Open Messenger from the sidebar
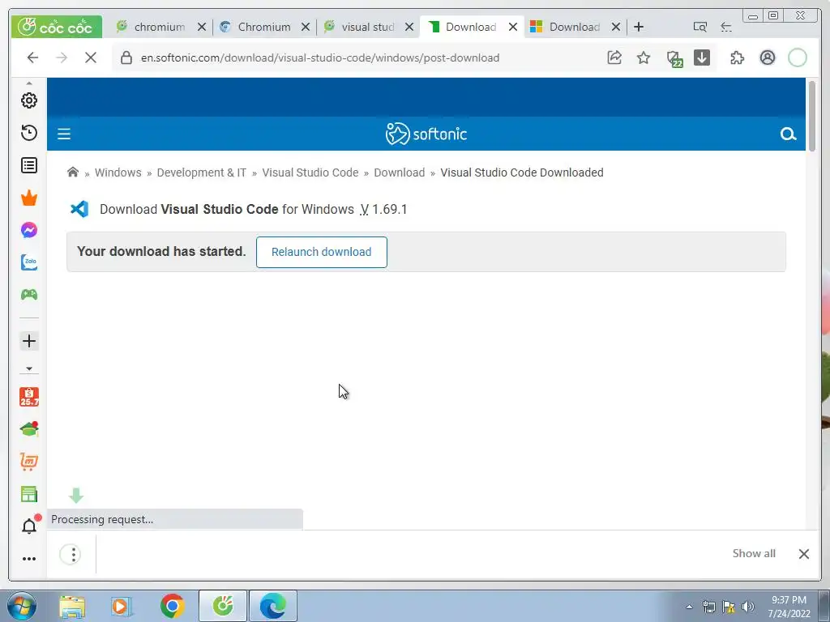830x622 pixels. [x=29, y=230]
